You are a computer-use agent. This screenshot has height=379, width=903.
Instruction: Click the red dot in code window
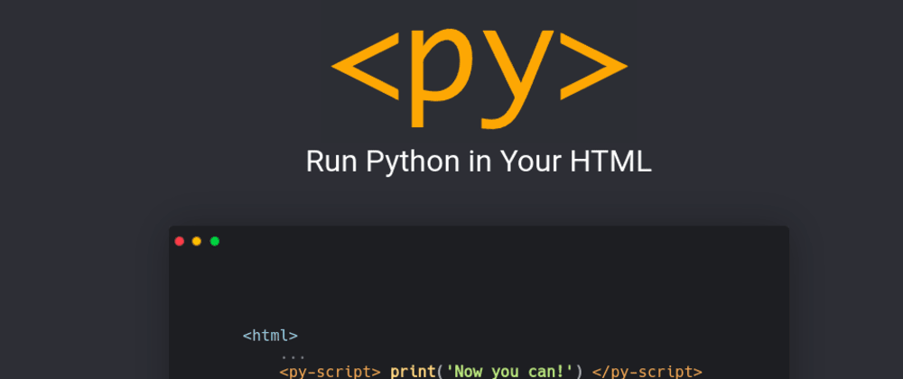[179, 241]
